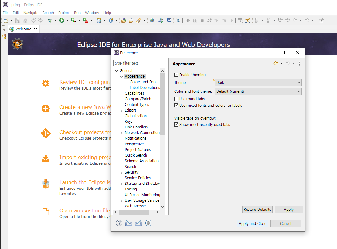Viewport: 337px width, 249px height.
Task: Click the Preferences back arrow icon
Action: point(276,63)
